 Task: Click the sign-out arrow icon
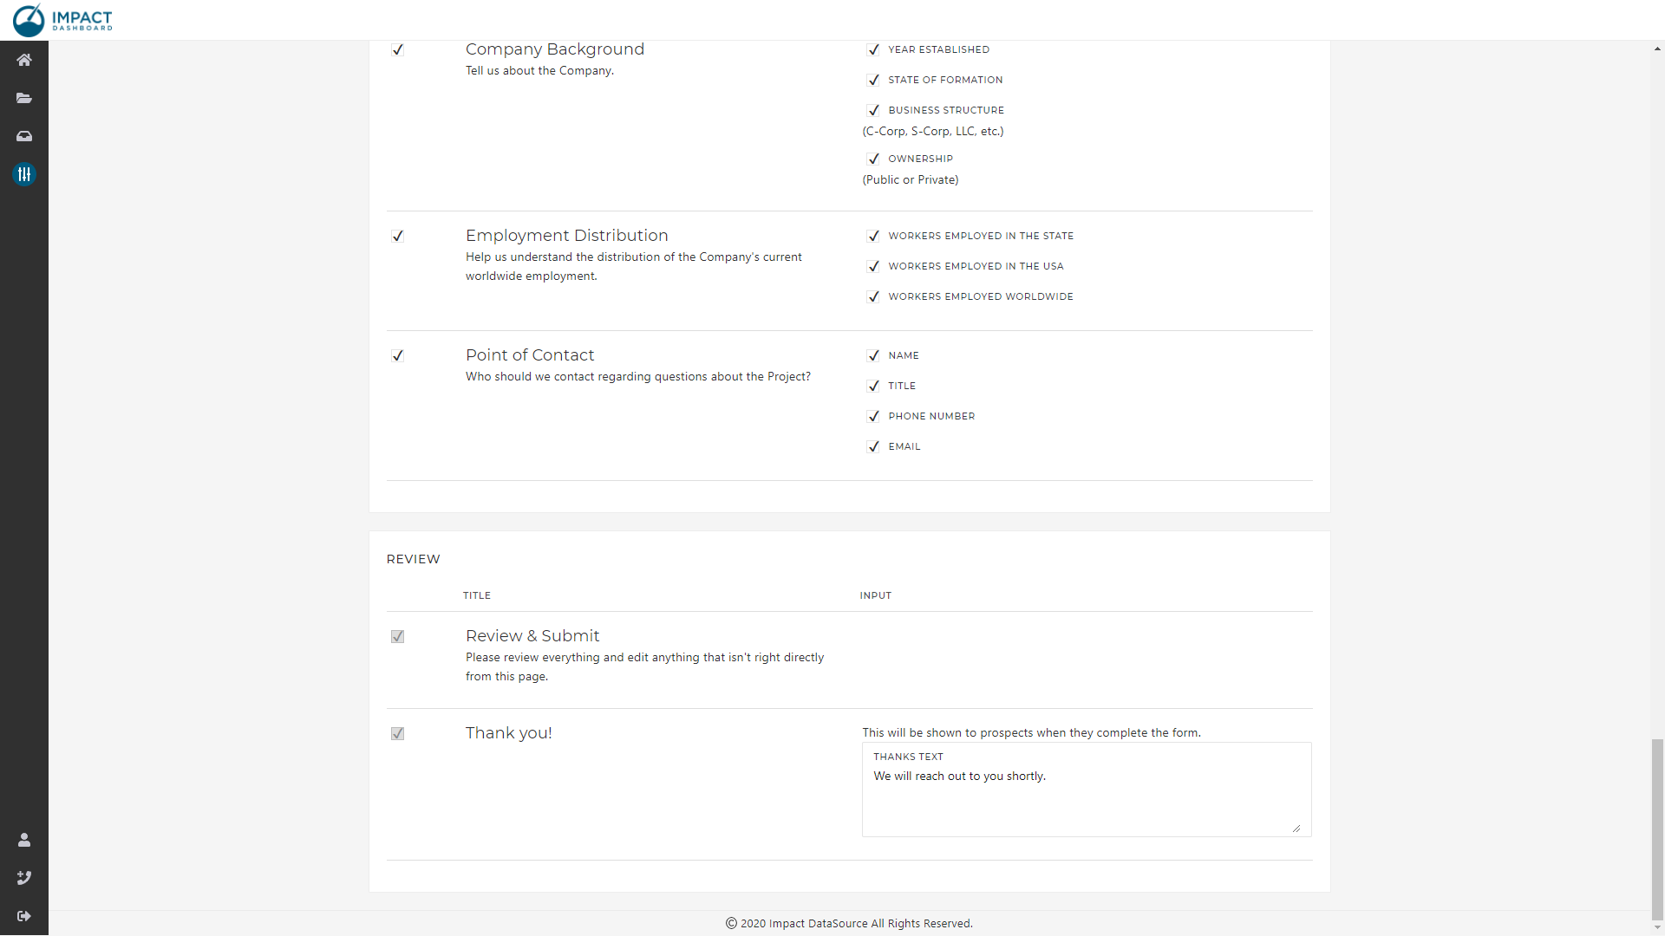pyautogui.click(x=24, y=916)
